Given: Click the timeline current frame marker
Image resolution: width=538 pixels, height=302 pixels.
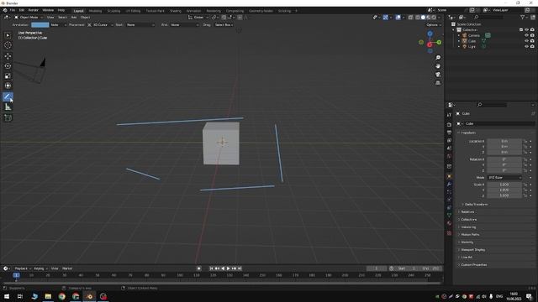Looking at the screenshot, I should click(16, 275).
